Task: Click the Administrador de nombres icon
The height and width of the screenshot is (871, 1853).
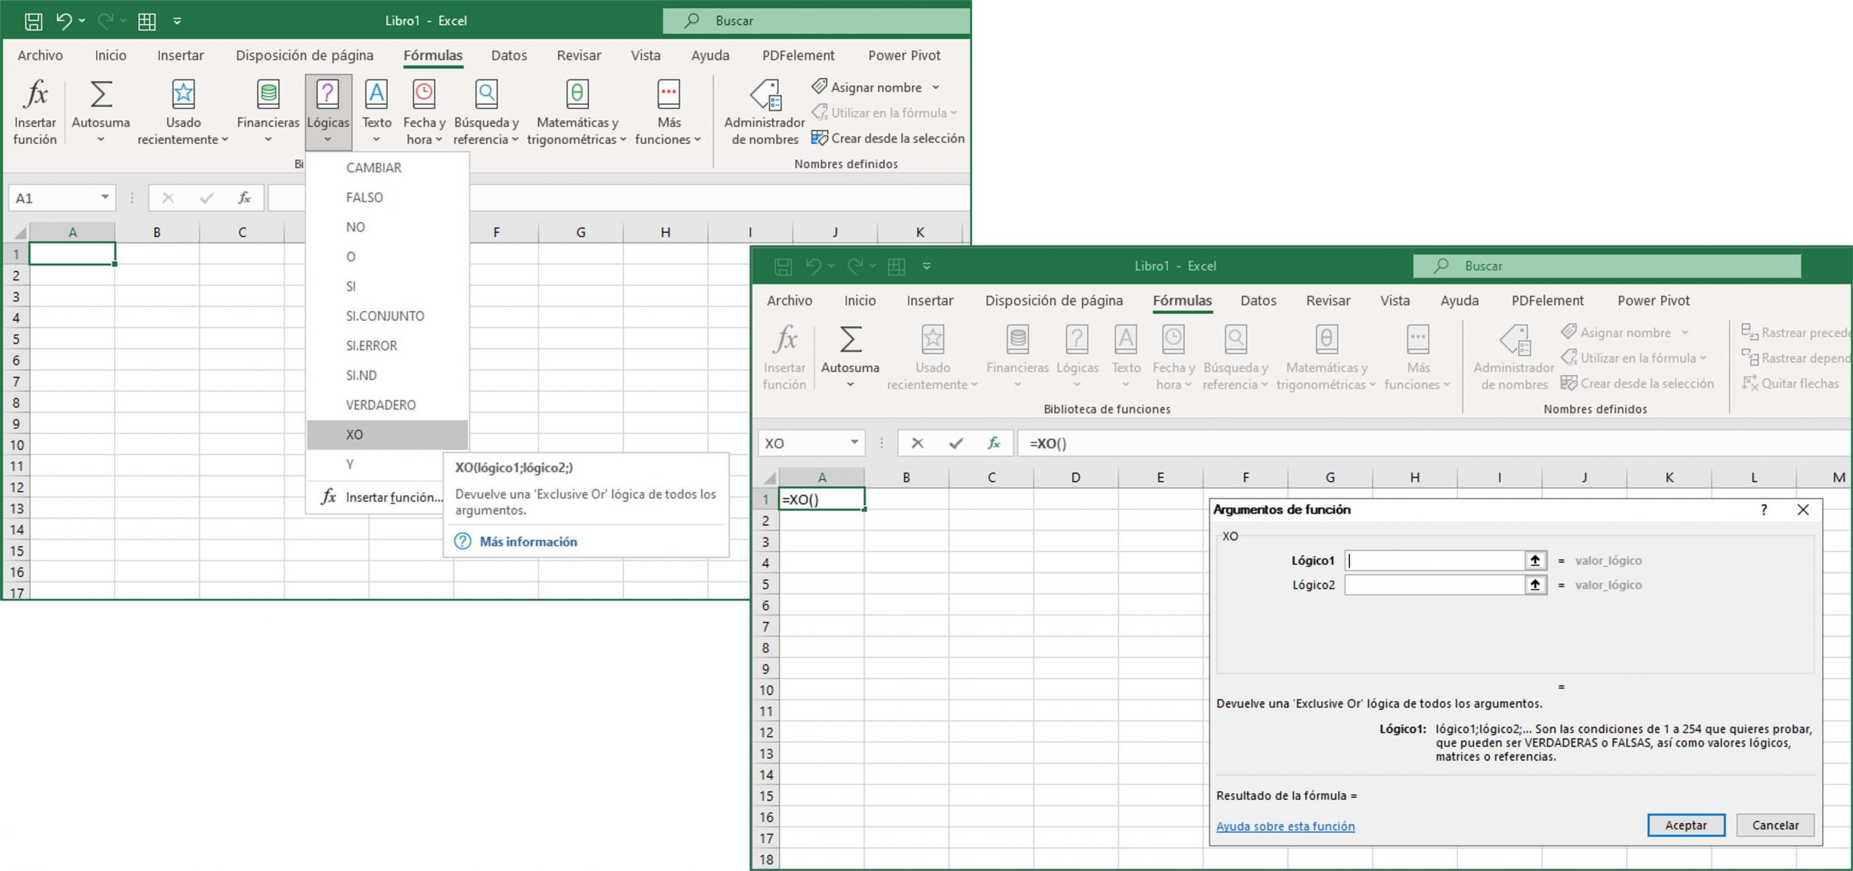Action: (764, 110)
